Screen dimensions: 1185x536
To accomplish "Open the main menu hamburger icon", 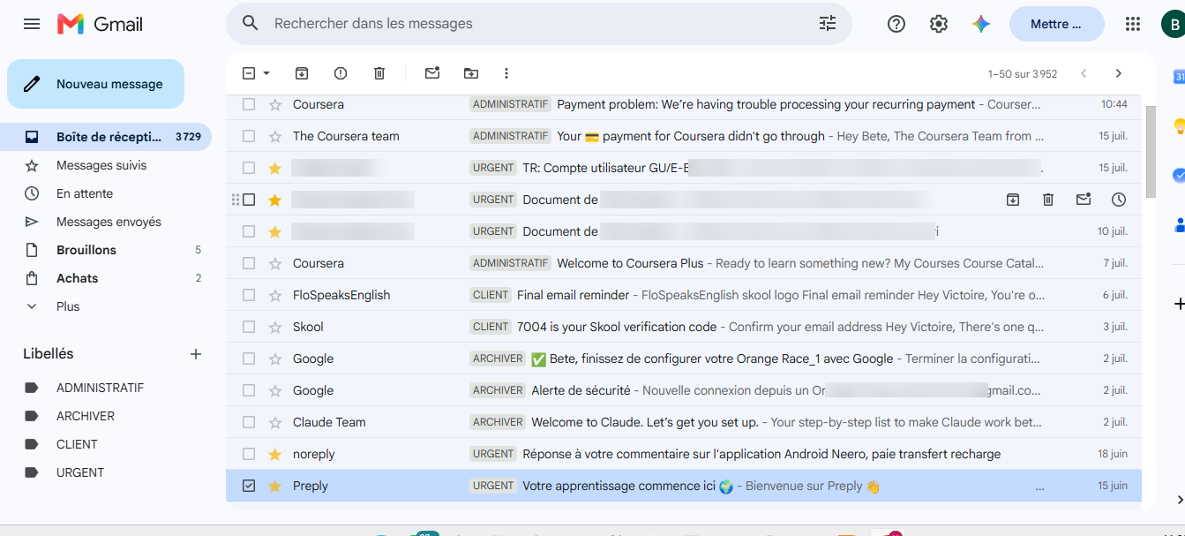I will click(32, 24).
